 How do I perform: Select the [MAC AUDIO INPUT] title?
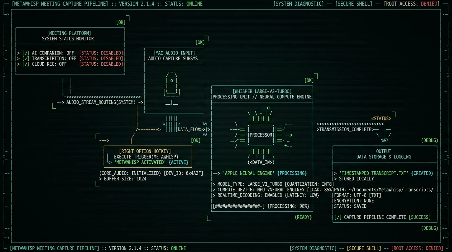[174, 53]
